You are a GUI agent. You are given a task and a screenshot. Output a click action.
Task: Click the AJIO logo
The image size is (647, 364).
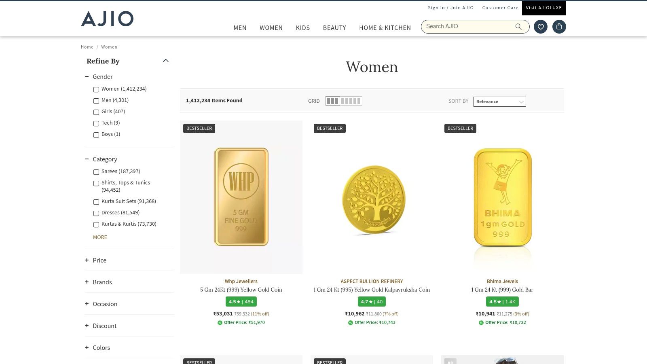pyautogui.click(x=107, y=19)
